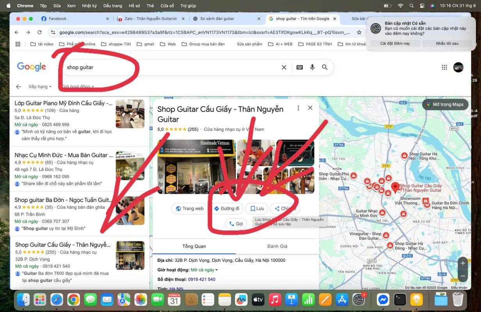Open System Settings from the dock
Viewport: 481px width, 312px height.
[x=359, y=300]
